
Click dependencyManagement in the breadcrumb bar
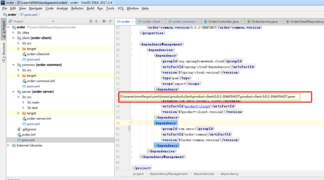(x=168, y=174)
